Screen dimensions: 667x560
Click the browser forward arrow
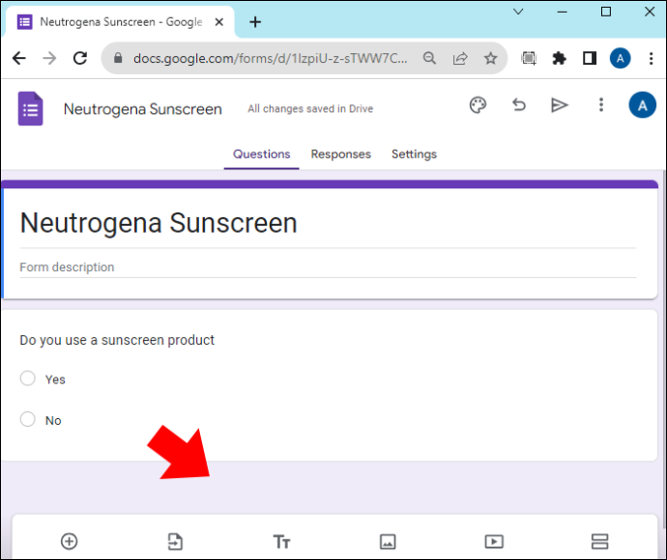click(49, 58)
